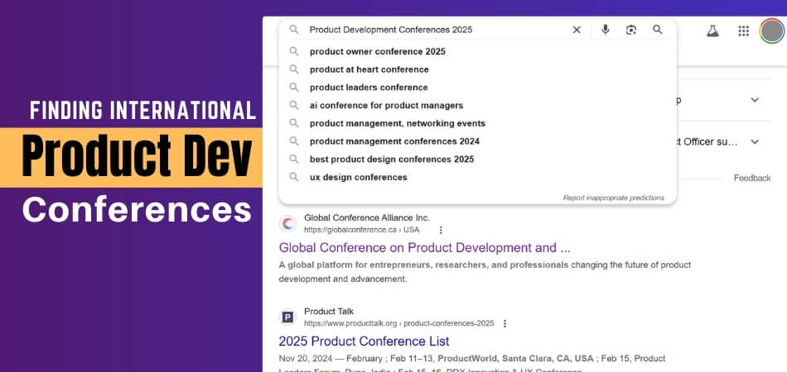The height and width of the screenshot is (372, 787).
Task: Expand the first related question chevron
Action: pyautogui.click(x=754, y=100)
